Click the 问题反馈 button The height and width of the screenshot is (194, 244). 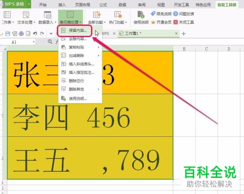[183, 14]
